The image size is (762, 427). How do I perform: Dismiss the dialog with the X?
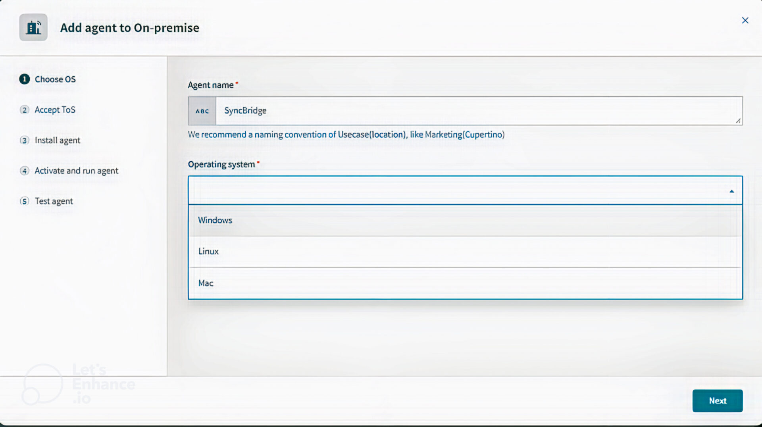coord(745,20)
